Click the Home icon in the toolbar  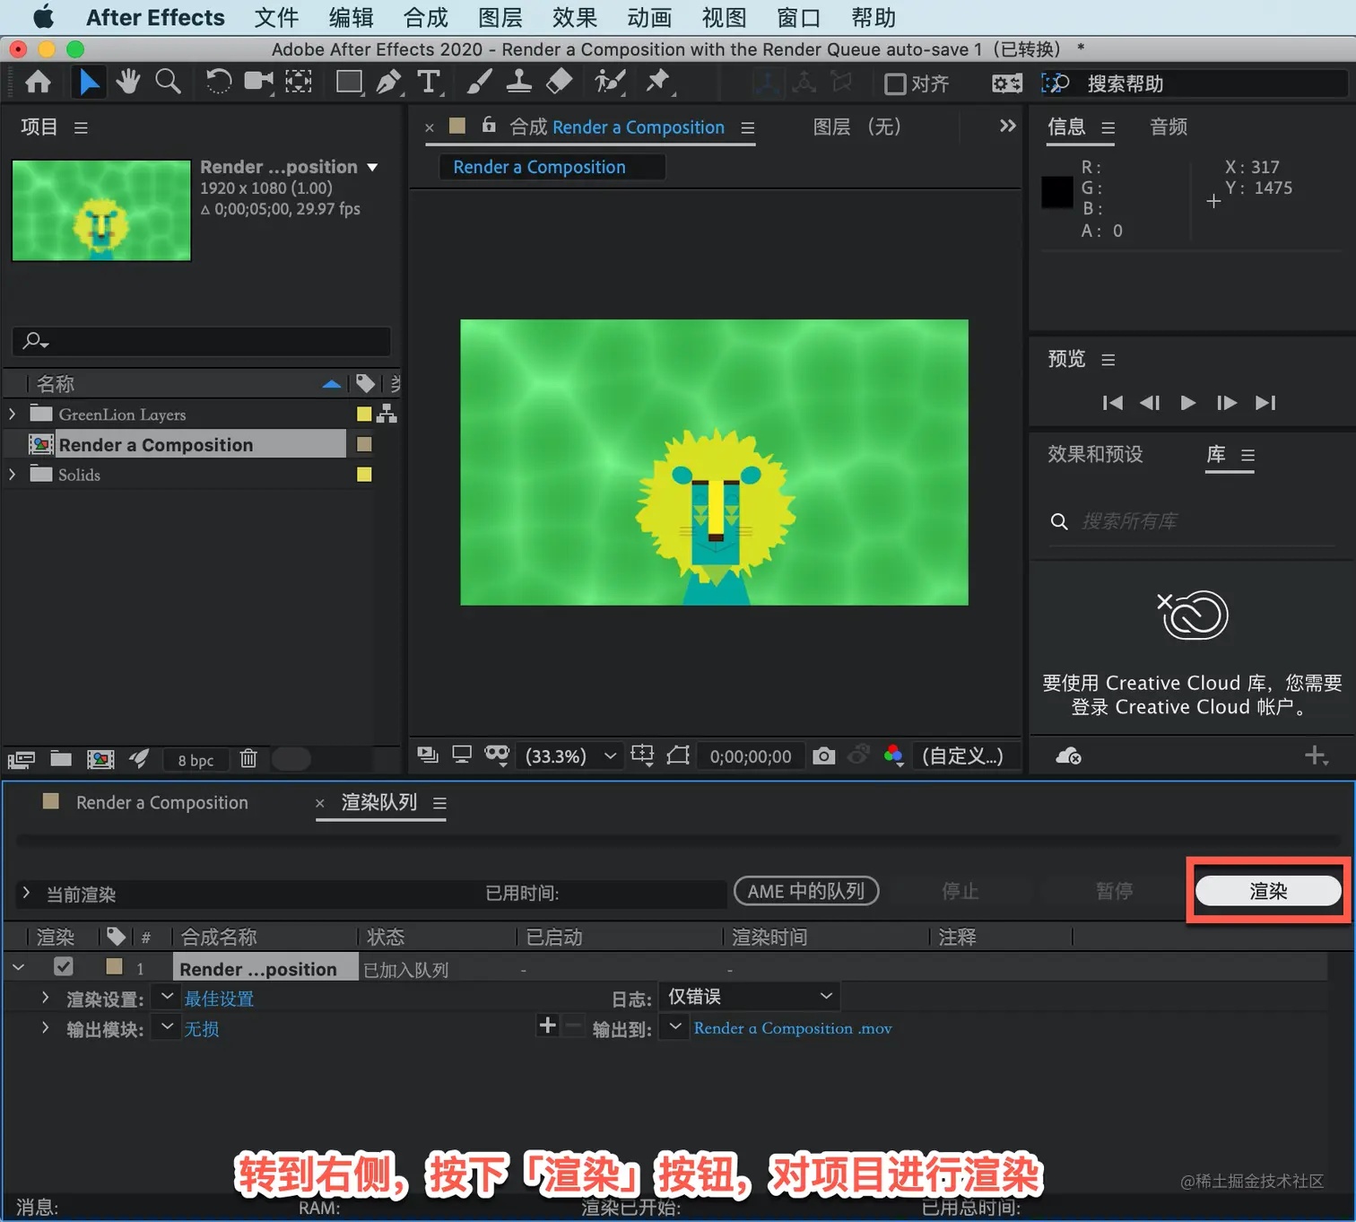(38, 83)
